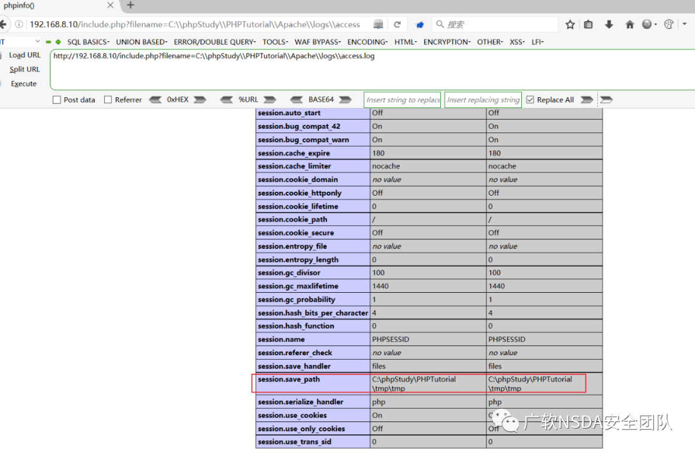Viewport: 695px width, 453px height.
Task: Click the green minus HackBar icon
Action: 48,42
